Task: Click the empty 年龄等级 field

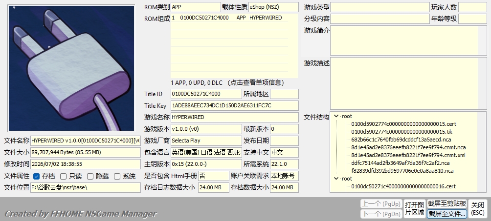Action: (x=472, y=19)
